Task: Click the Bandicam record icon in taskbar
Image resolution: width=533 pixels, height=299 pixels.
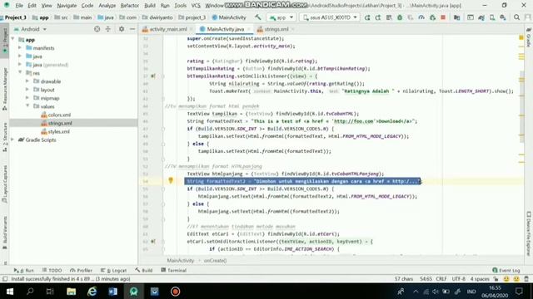Action: click(x=175, y=292)
